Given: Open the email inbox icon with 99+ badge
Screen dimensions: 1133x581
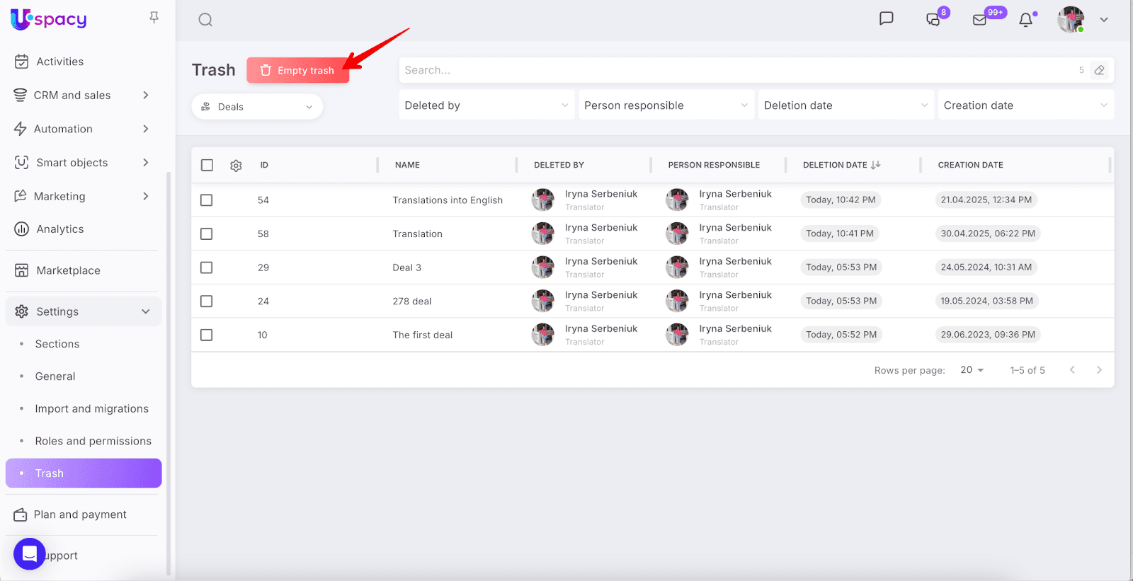Looking at the screenshot, I should 980,20.
